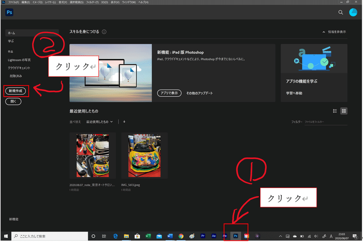363x242 pixels.
Task: Launch Google Chrome from taskbar
Action: click(181, 236)
